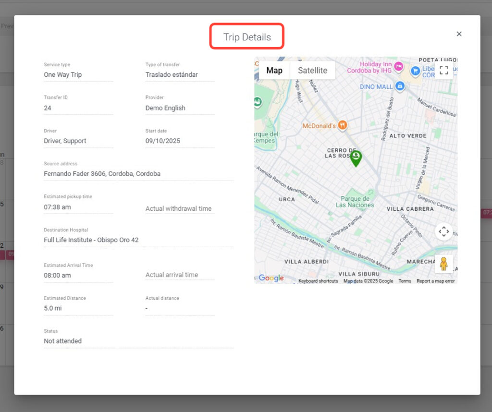Click the Actual arrival time field
The width and height of the screenshot is (492, 412).
coord(179,275)
